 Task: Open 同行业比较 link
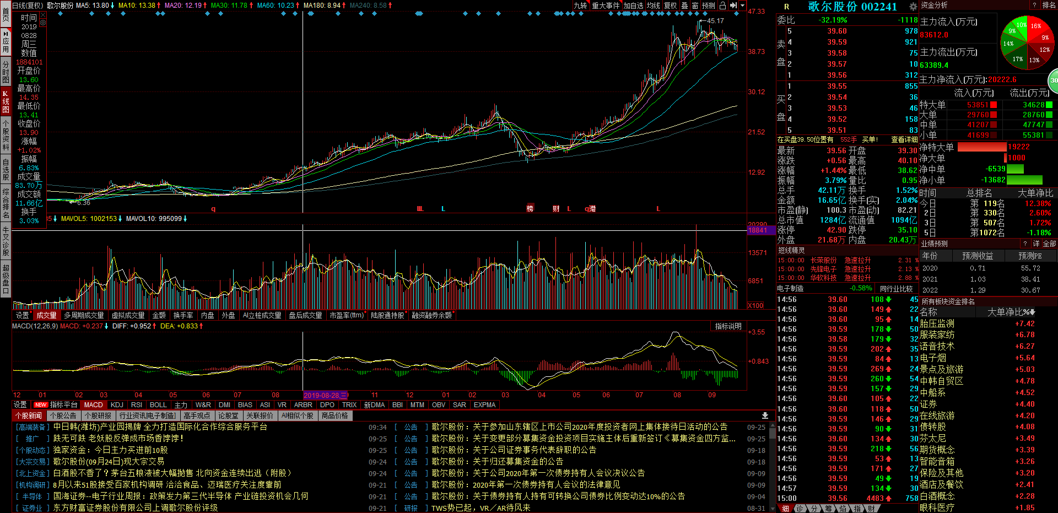[x=896, y=288]
